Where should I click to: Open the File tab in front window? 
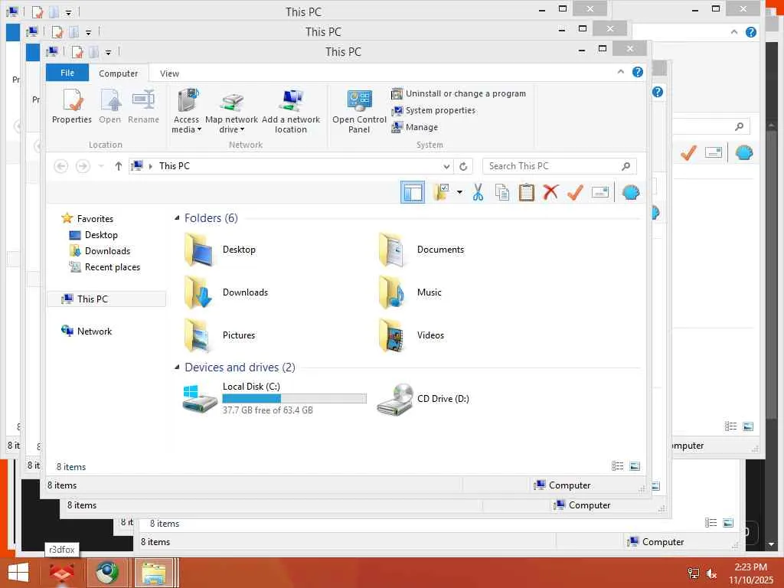(x=67, y=73)
